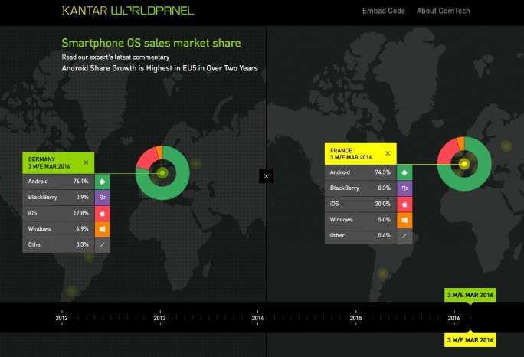Click France Android 74.3% value

pos(382,172)
